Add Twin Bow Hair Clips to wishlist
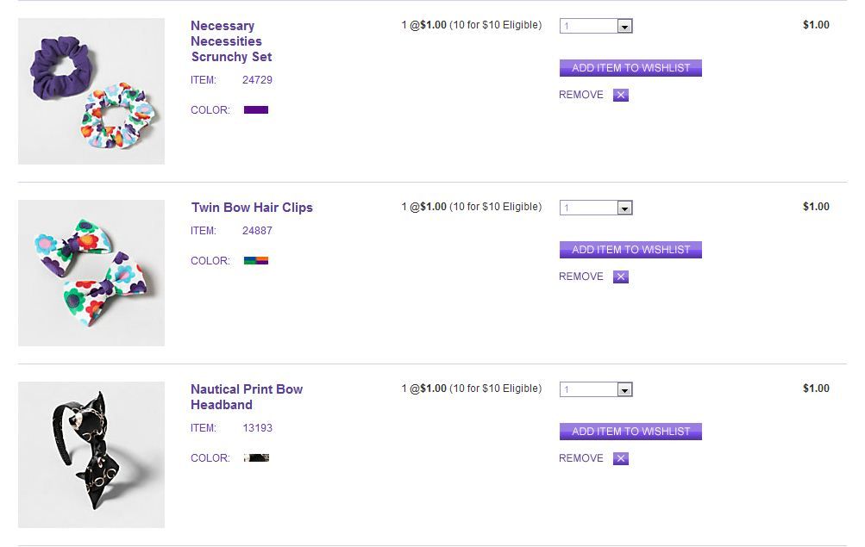 [x=630, y=250]
